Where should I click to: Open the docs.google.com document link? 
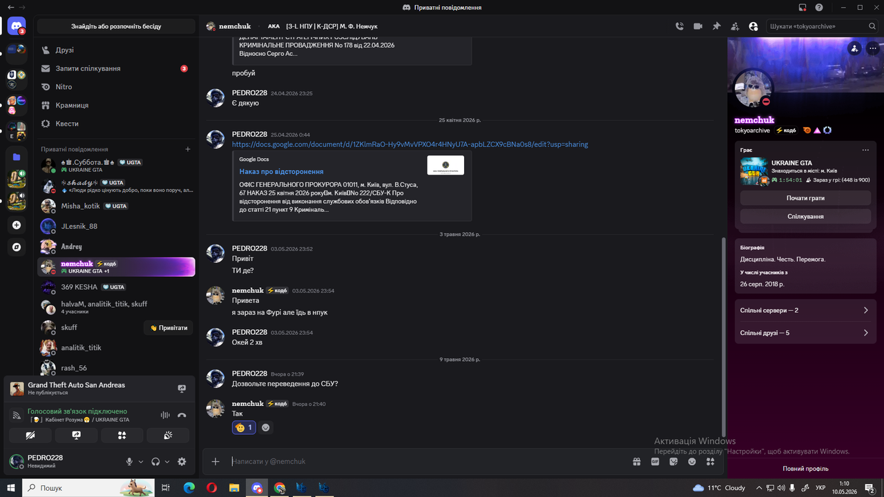click(410, 145)
